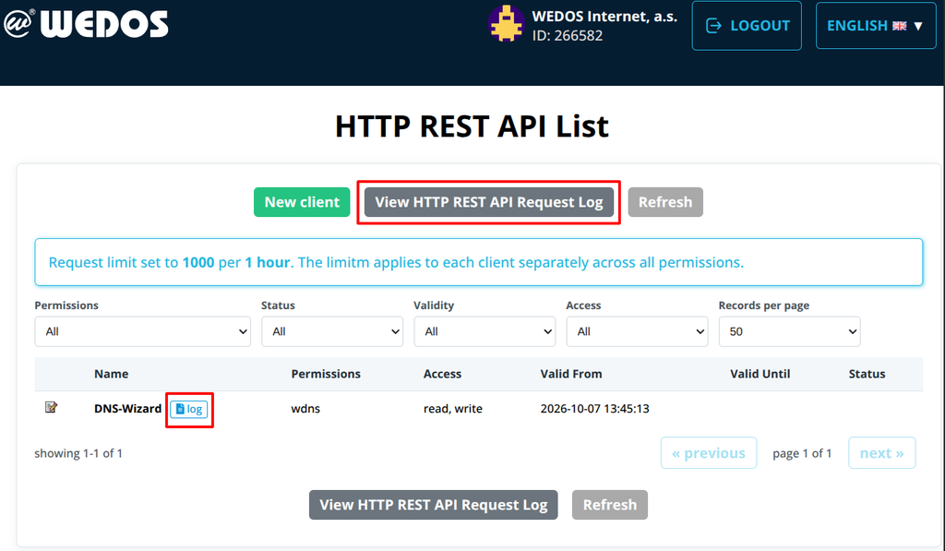
Task: Open the account avatar icon
Action: tap(506, 24)
